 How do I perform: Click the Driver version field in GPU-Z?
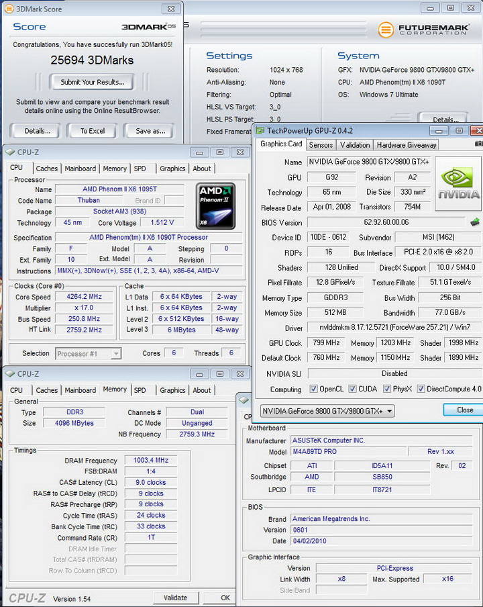(394, 328)
